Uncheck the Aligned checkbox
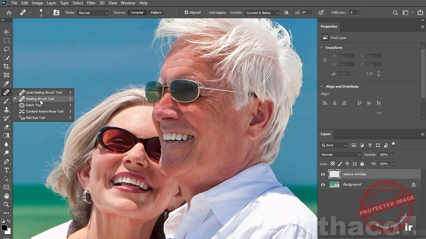 (x=186, y=13)
